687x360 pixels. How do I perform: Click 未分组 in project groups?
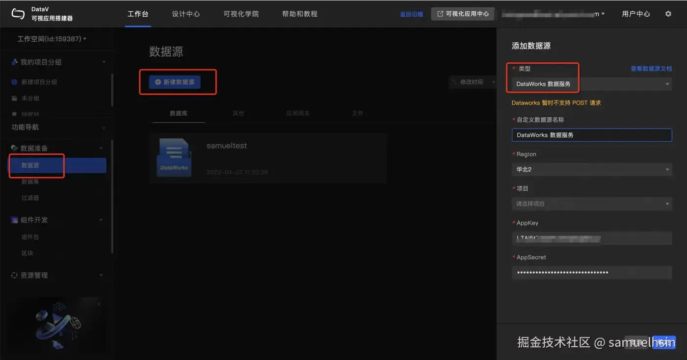pos(30,98)
